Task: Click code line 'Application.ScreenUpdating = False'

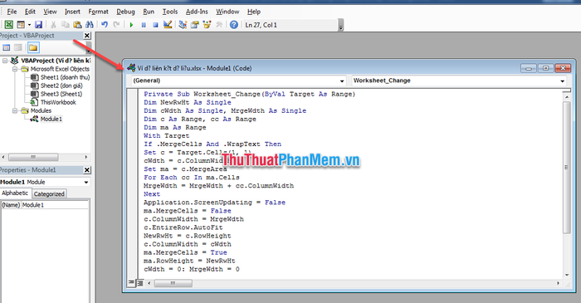Action: coord(214,203)
